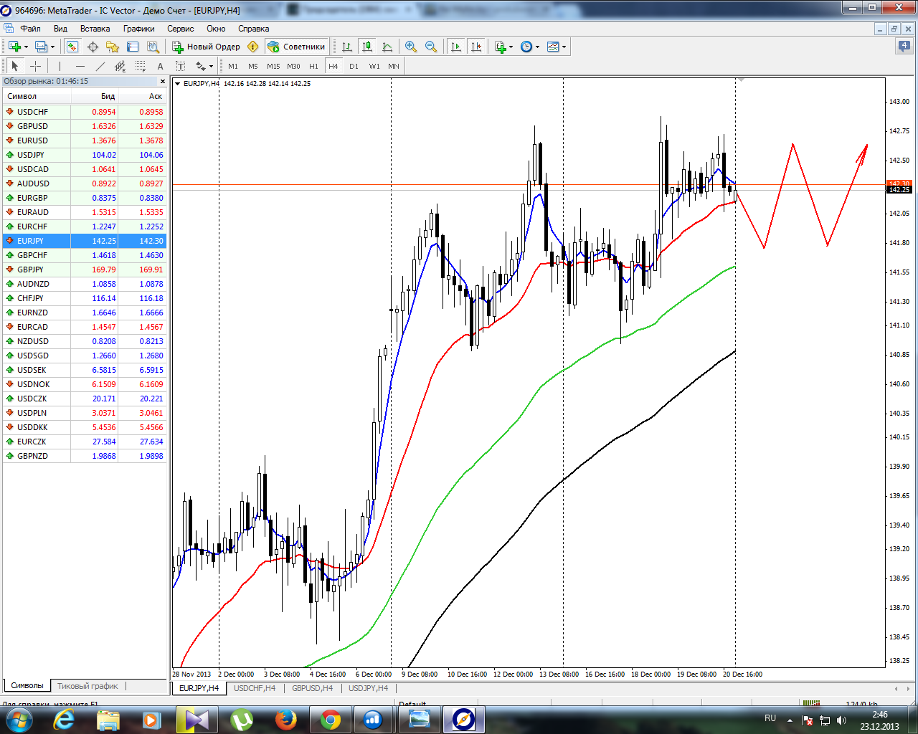This screenshot has width=918, height=734.
Task: Open the Data Window crosshair icon
Action: tap(93, 47)
